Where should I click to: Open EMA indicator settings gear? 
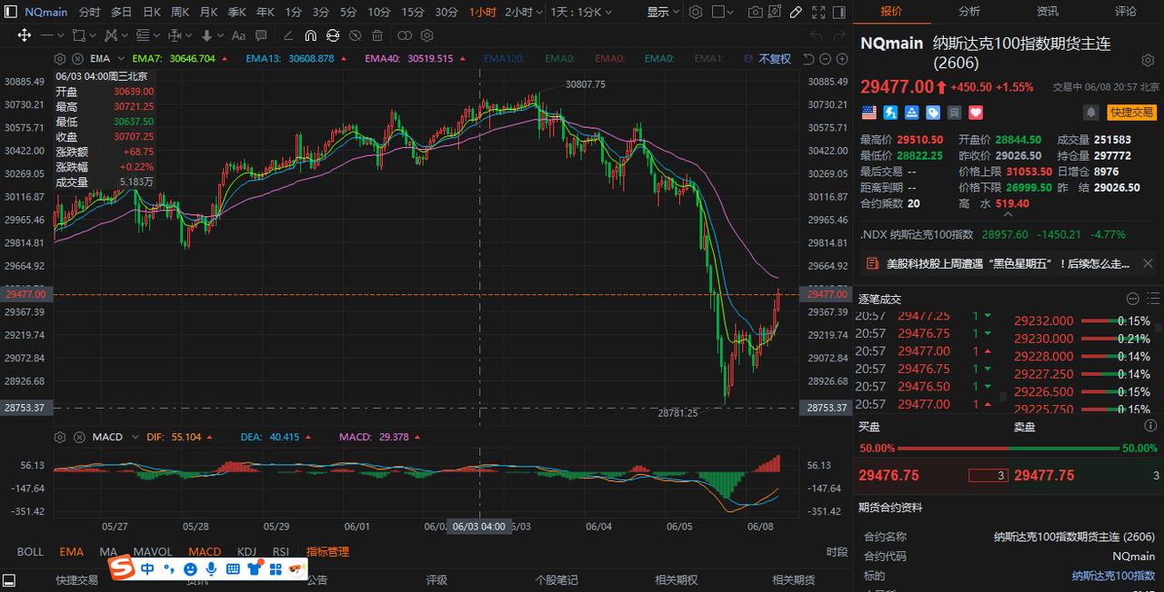tap(60, 58)
